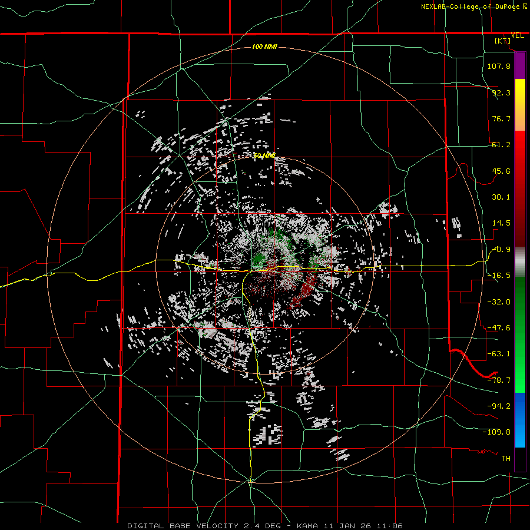Click the 107.8 velocity scale value

click(x=499, y=66)
